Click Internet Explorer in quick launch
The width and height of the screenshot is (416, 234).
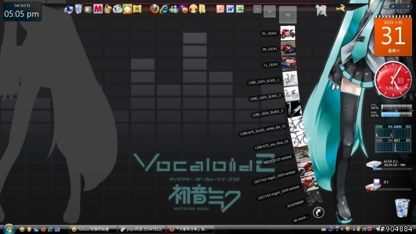click(x=50, y=229)
